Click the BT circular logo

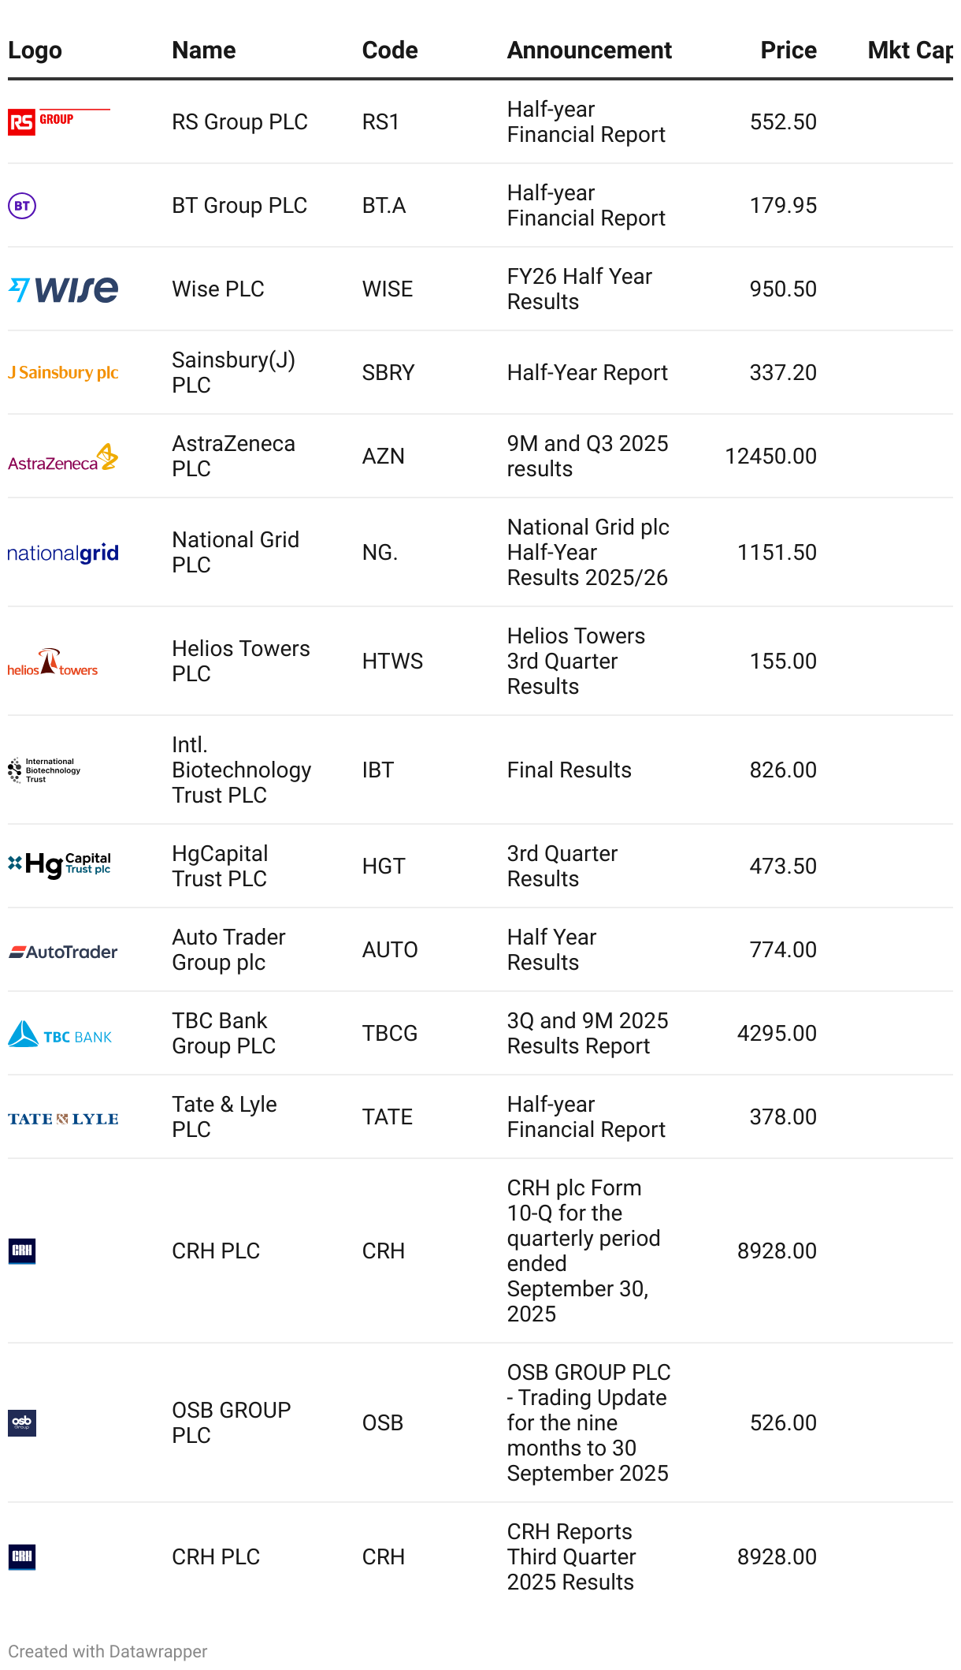coord(22,206)
